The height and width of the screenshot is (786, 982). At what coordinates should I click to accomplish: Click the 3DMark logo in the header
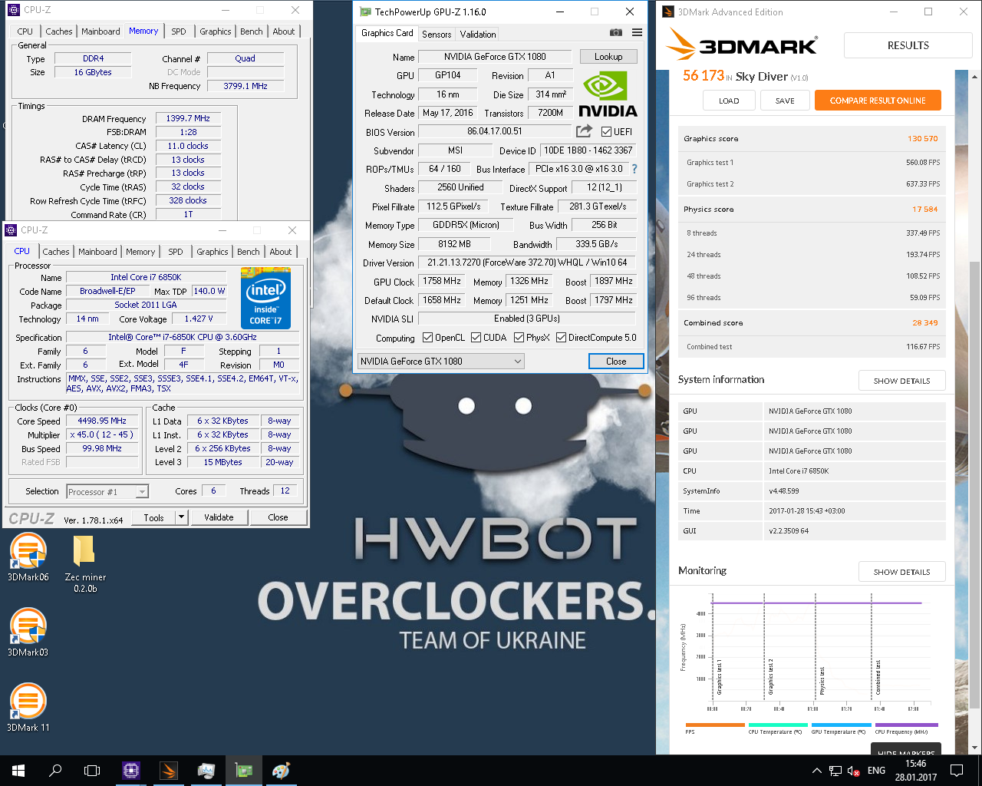[x=742, y=45]
